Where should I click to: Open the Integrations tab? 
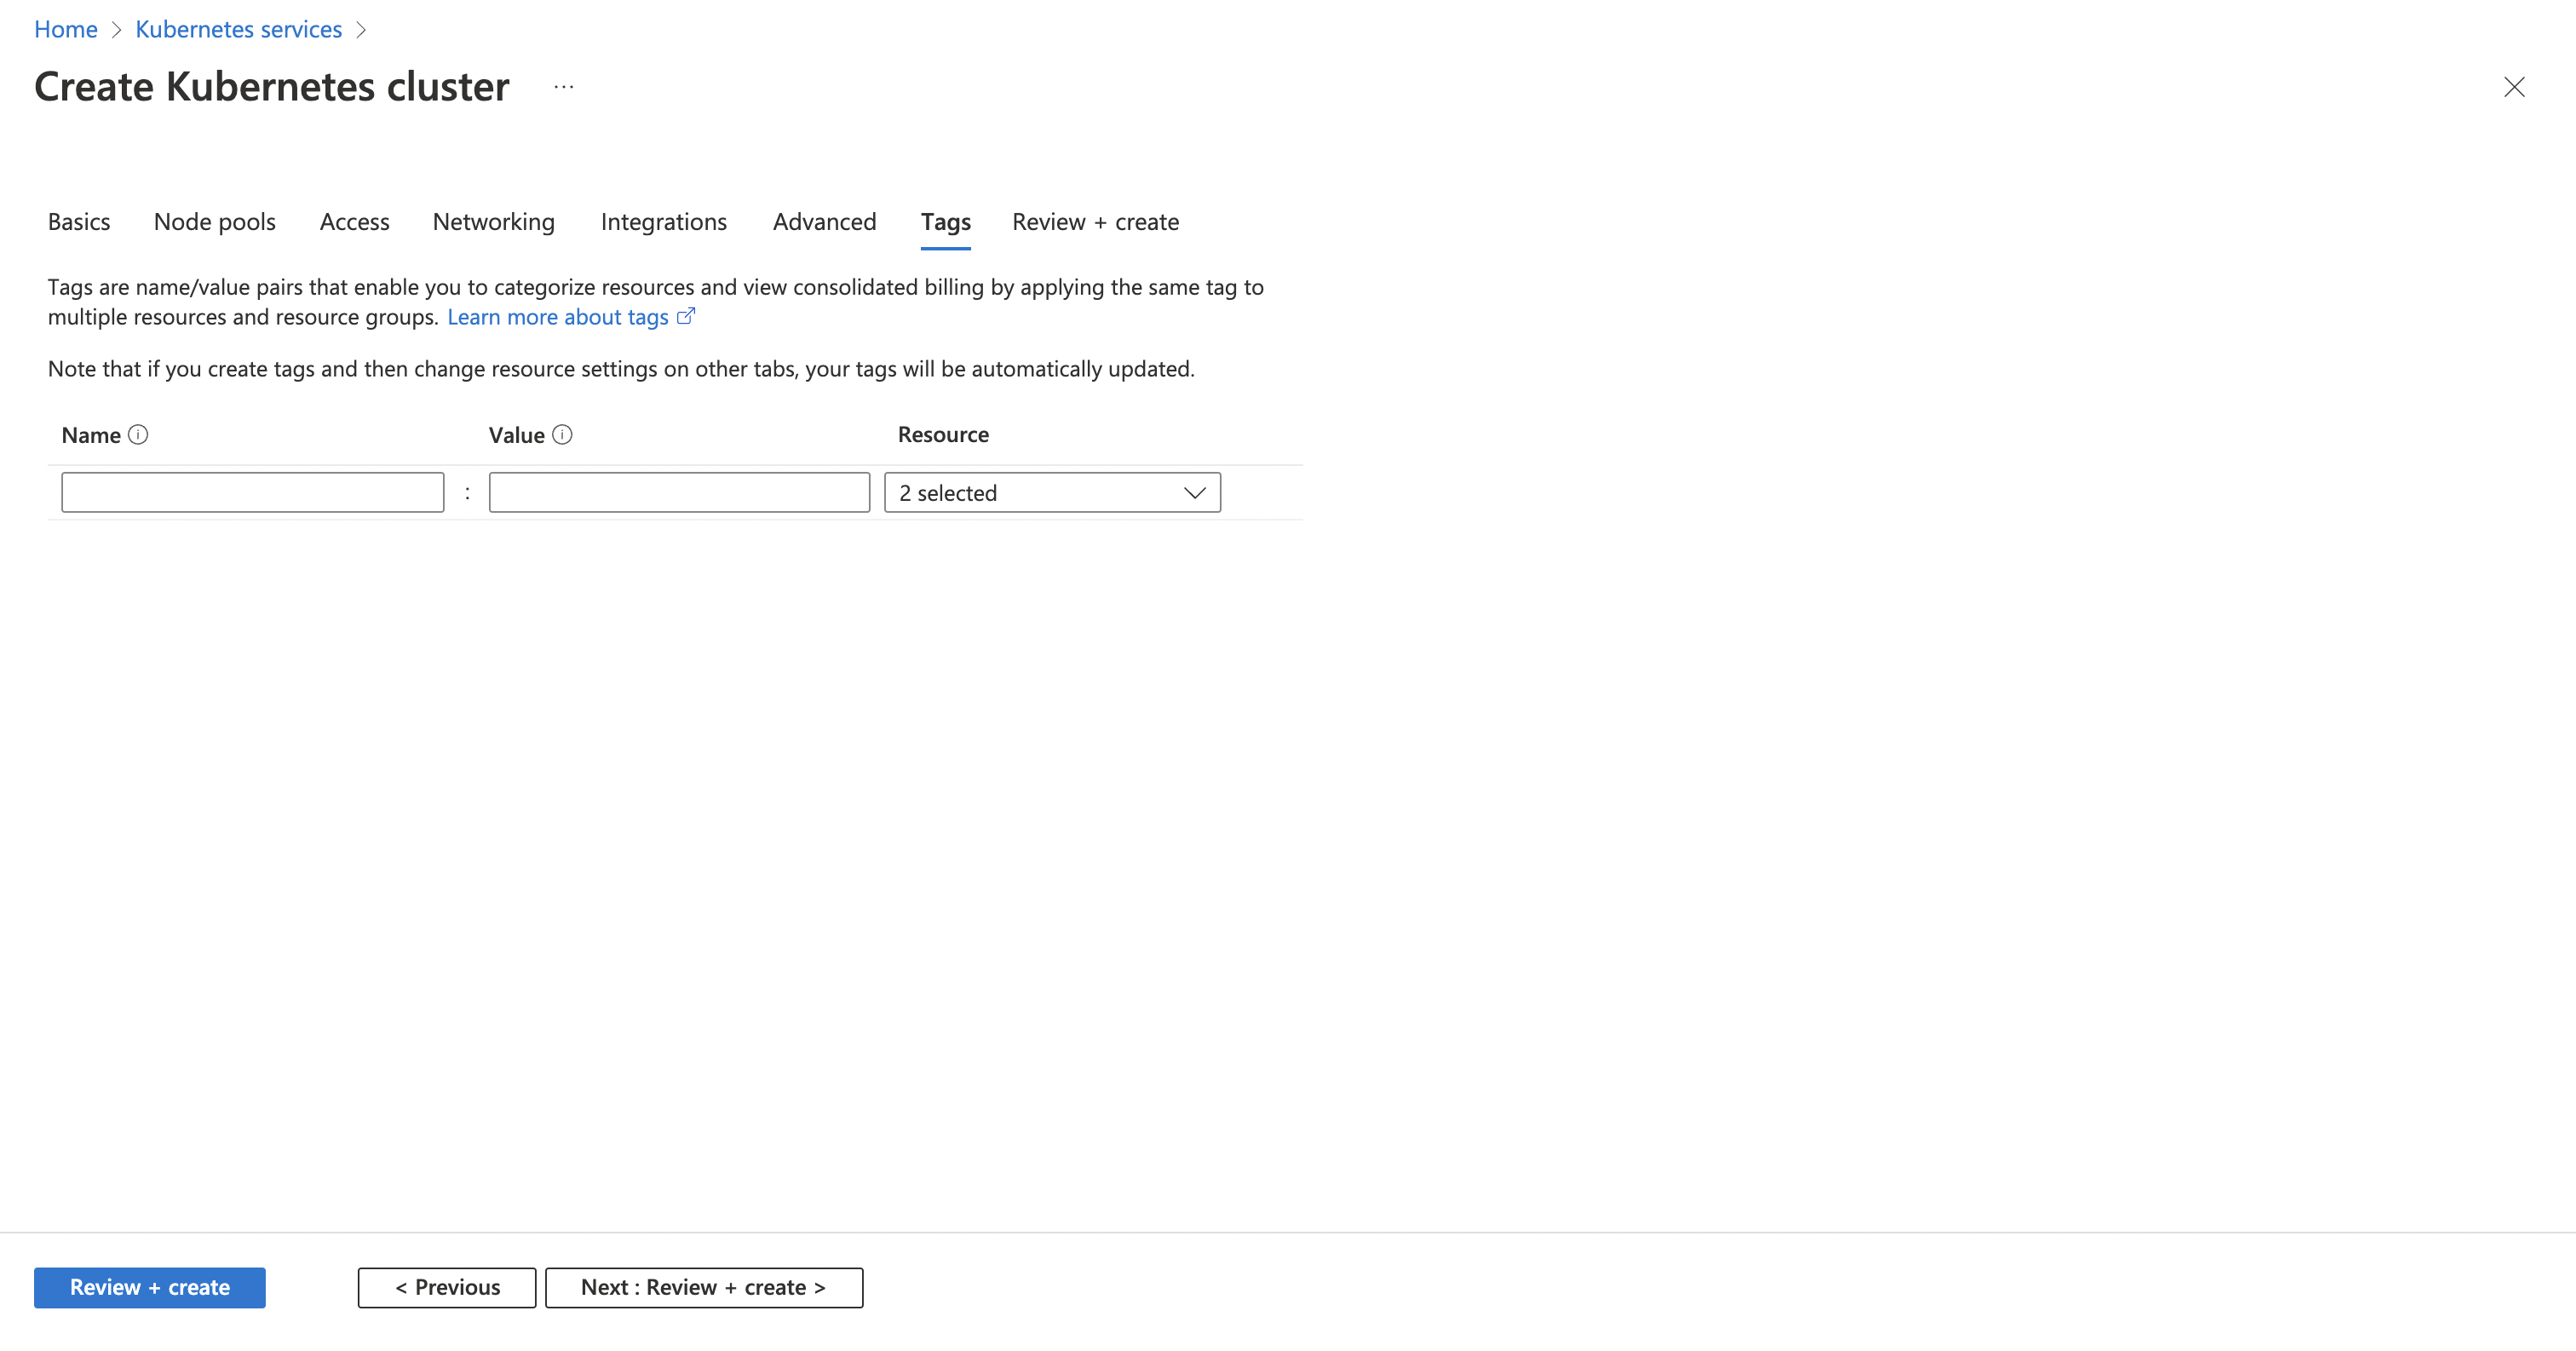[664, 222]
